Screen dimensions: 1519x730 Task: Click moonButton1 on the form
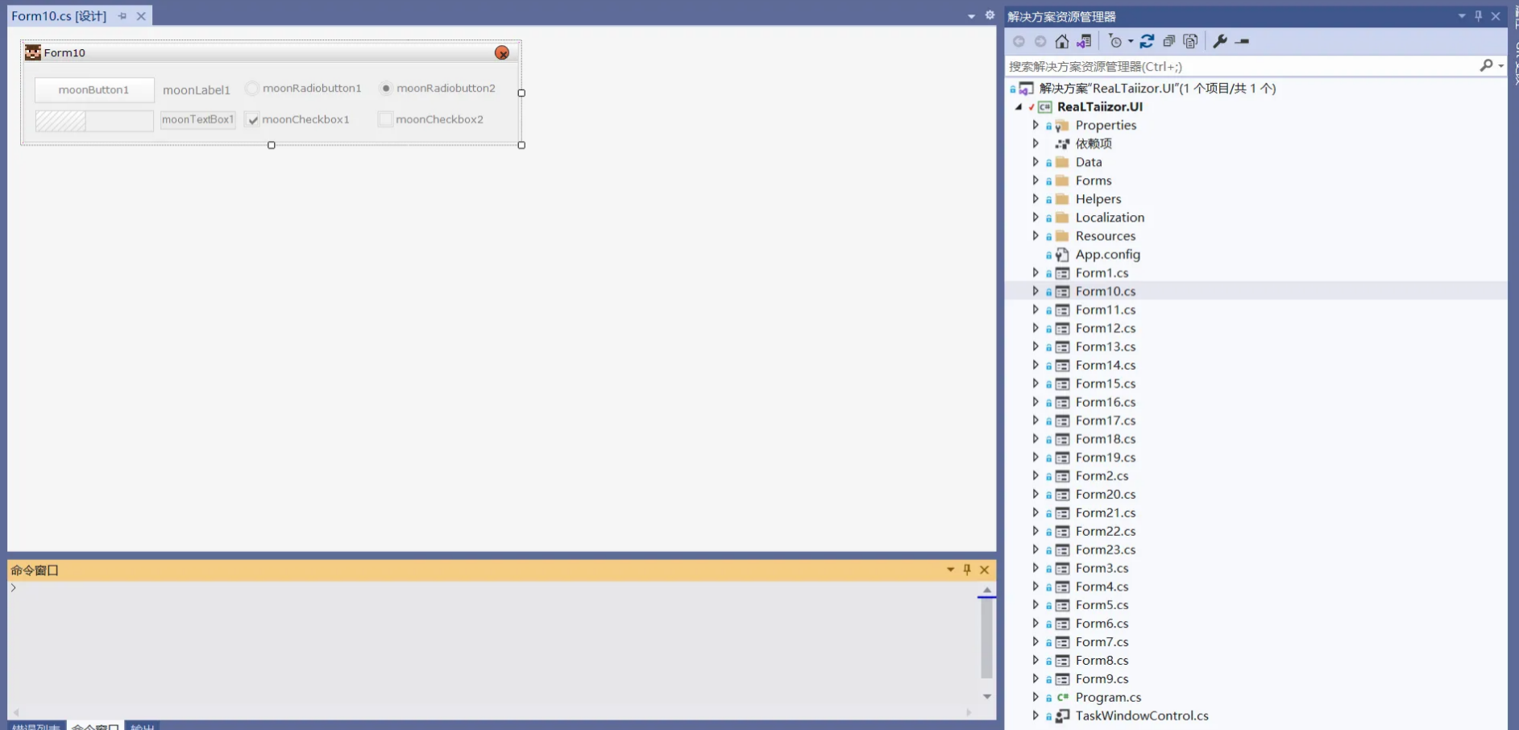tap(94, 89)
